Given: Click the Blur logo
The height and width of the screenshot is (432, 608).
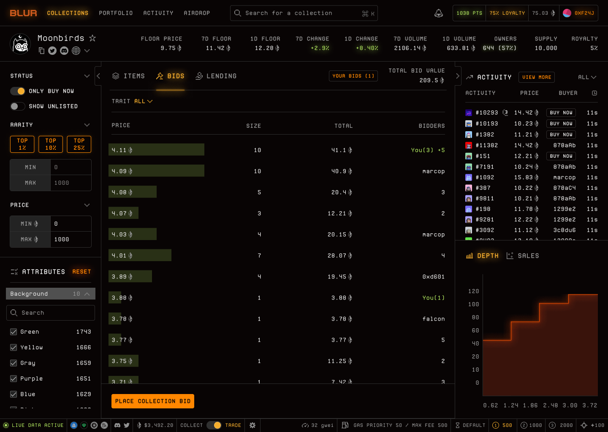Looking at the screenshot, I should [24, 13].
